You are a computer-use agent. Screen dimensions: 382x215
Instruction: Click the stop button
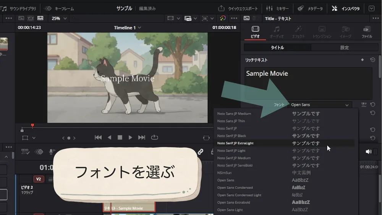click(x=120, y=137)
